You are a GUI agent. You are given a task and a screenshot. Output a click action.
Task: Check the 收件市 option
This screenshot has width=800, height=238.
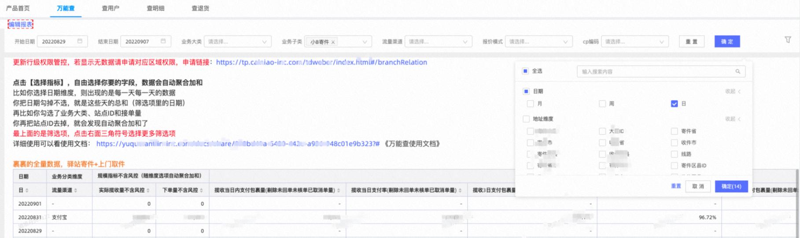pos(674,142)
